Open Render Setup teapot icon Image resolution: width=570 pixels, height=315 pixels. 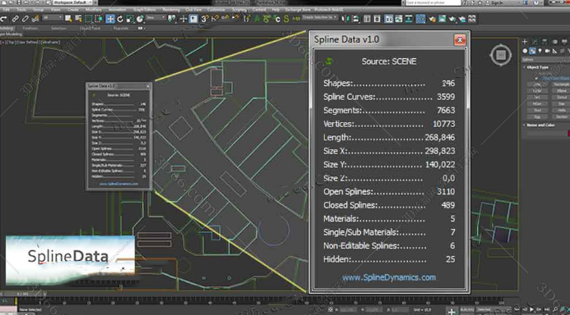coord(432,19)
